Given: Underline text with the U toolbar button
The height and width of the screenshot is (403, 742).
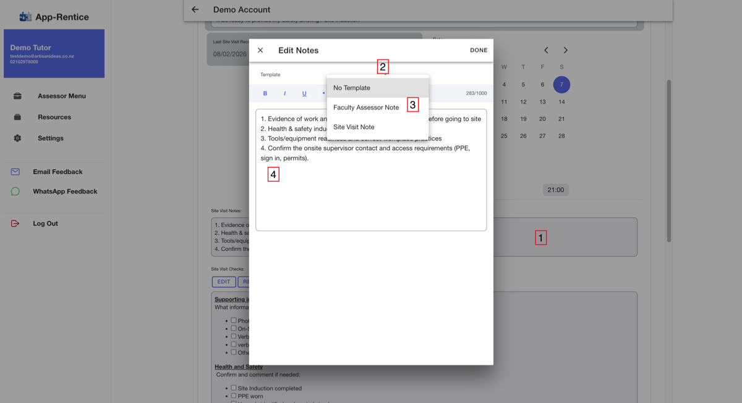Looking at the screenshot, I should (x=304, y=93).
